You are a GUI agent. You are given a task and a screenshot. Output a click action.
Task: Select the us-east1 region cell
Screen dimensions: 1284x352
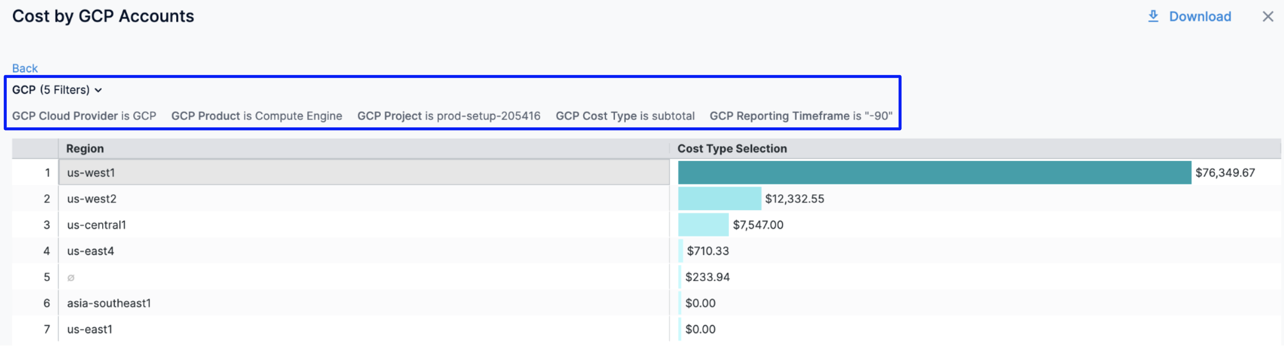(90, 329)
